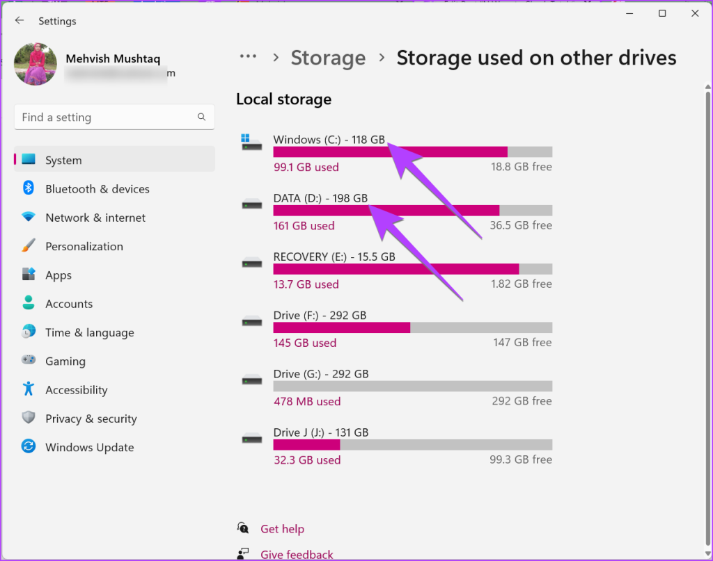Click the Network & internet wifi icon

[x=29, y=217]
